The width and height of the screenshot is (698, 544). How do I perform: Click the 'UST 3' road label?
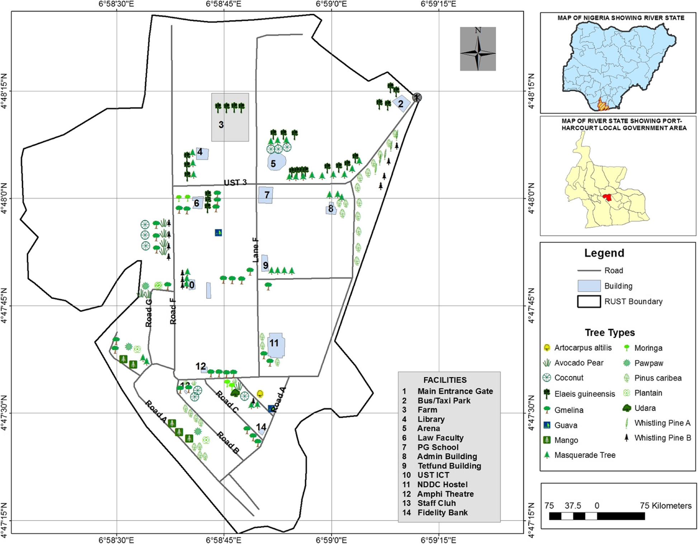pyautogui.click(x=235, y=183)
